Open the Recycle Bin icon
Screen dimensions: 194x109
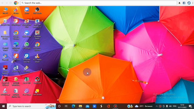click(5, 22)
